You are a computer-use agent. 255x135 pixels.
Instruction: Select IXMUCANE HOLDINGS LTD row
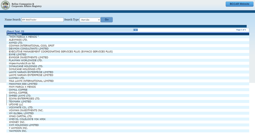point(128,69)
